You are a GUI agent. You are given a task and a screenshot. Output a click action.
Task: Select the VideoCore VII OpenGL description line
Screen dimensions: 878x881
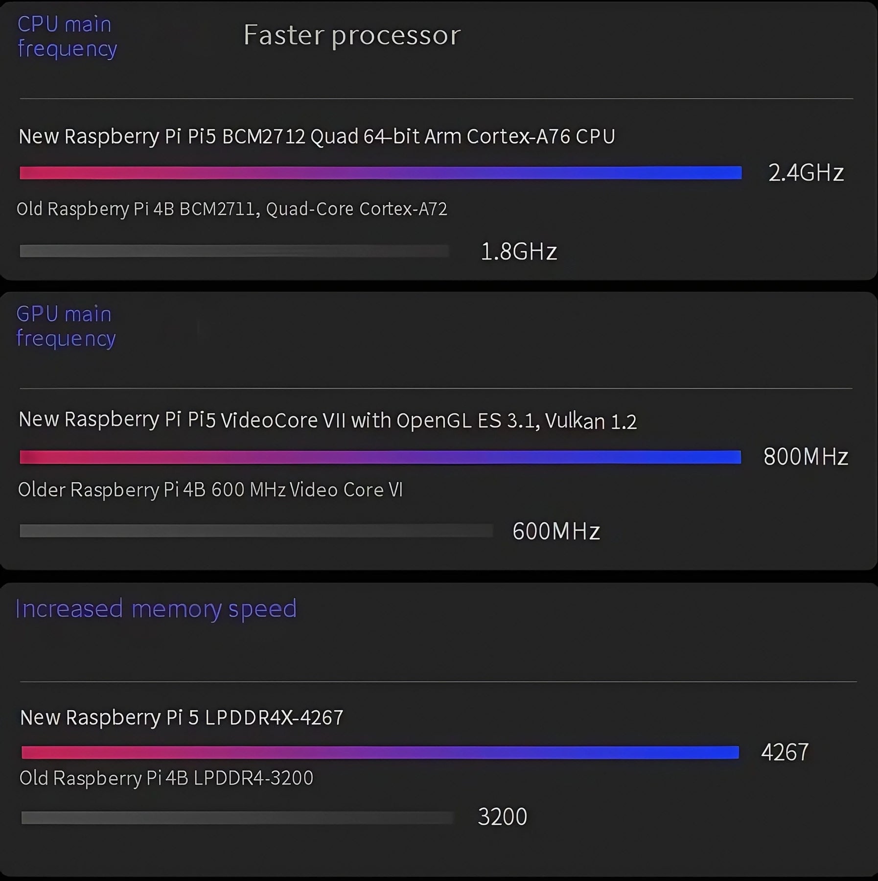pos(327,420)
